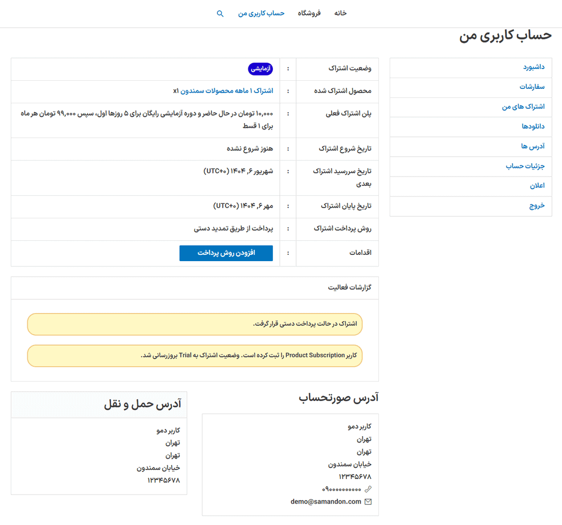Click the پلن اشتراک فعلی label
The image size is (562, 525).
348,113
